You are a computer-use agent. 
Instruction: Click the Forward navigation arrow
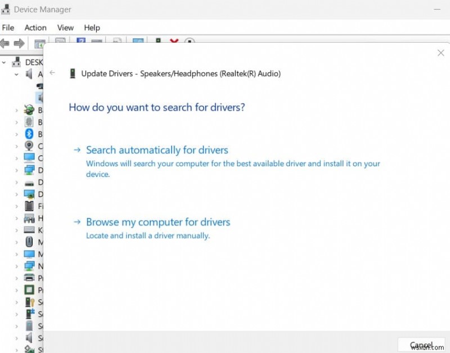coord(20,43)
